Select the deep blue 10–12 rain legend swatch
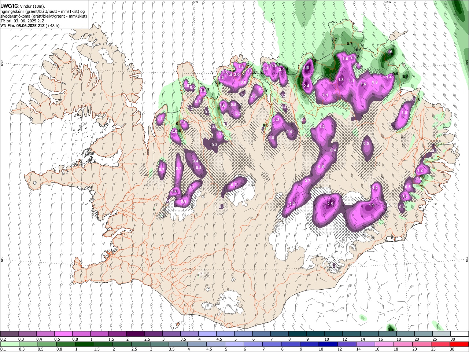The image size is (469, 352). coord(327,344)
